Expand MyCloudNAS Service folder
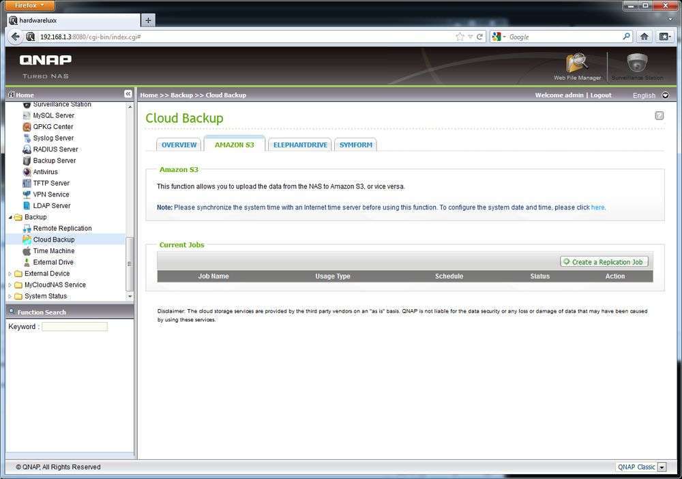Viewport: 682px width, 479px height. point(10,285)
